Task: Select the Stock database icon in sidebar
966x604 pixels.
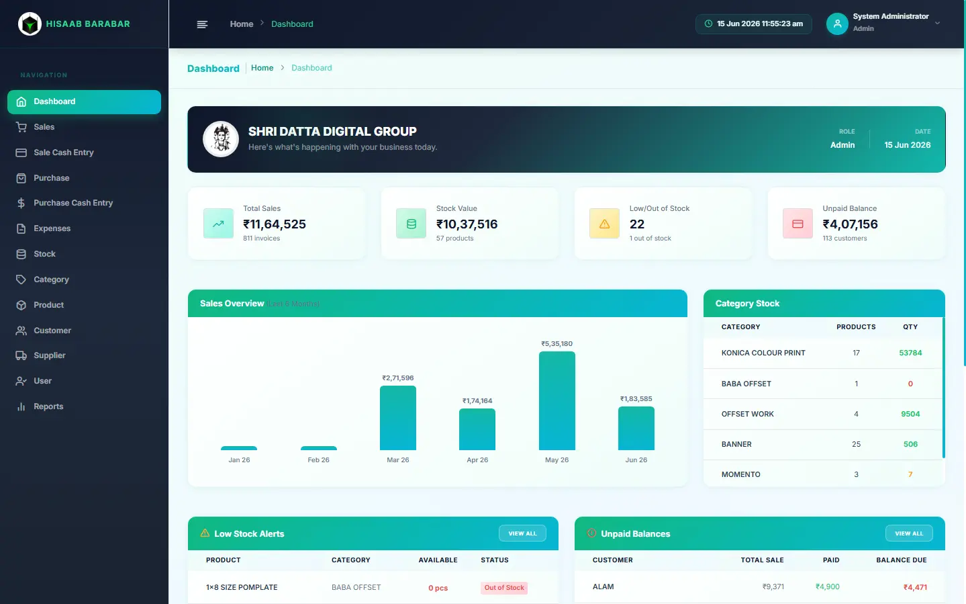Action: 21,254
